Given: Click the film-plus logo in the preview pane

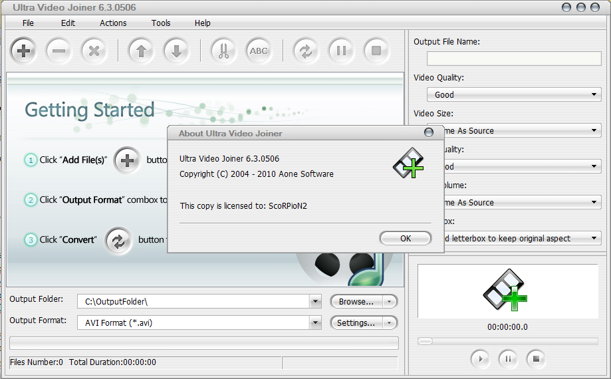Looking at the screenshot, I should point(505,290).
